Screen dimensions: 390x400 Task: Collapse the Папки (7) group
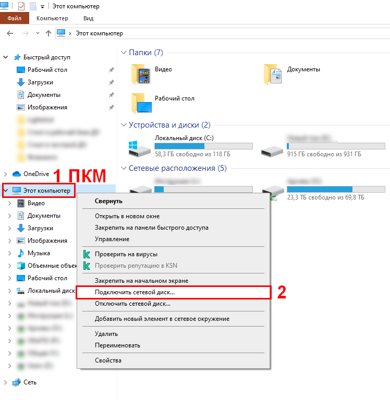124,53
